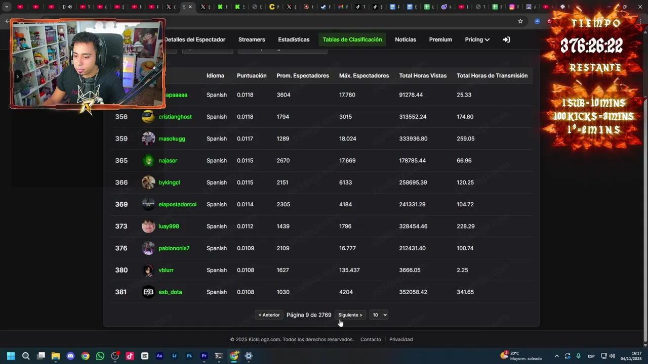Show hidden system tray icons
The height and width of the screenshot is (364, 648).
pyautogui.click(x=557, y=356)
